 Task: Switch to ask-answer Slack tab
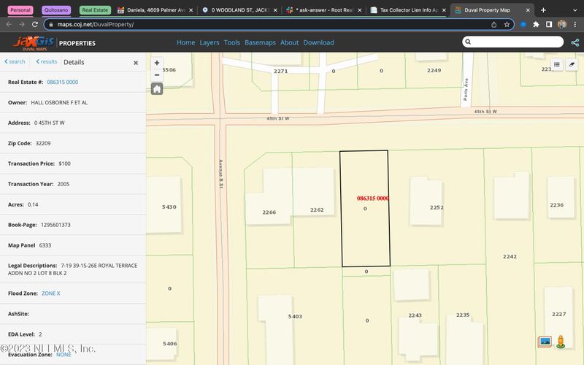click(324, 10)
